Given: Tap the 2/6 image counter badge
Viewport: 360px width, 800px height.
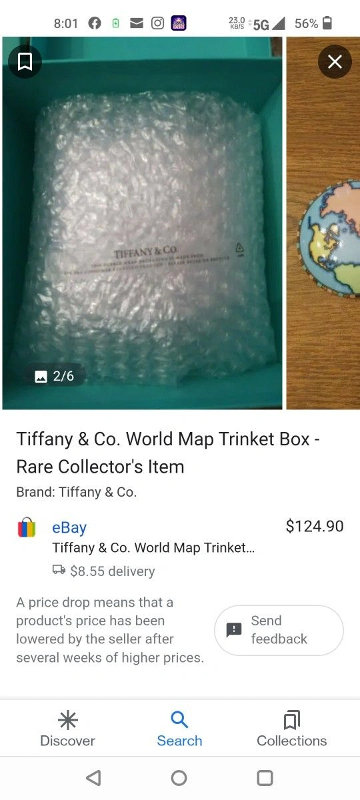Looking at the screenshot, I should pos(55,376).
